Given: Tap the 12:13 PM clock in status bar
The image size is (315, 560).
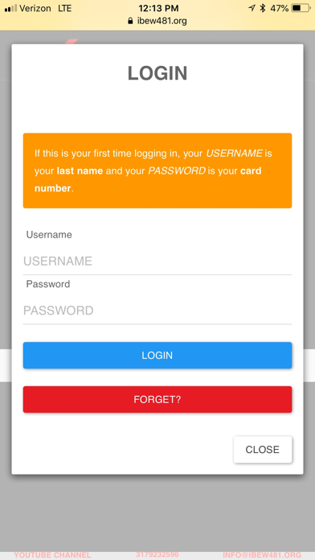Looking at the screenshot, I should [x=158, y=8].
